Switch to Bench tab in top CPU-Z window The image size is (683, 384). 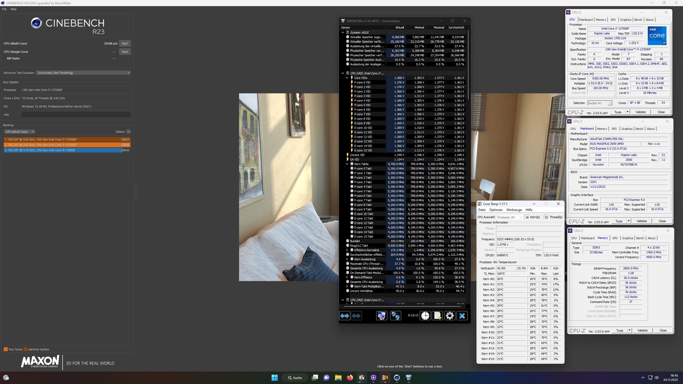coord(638,20)
